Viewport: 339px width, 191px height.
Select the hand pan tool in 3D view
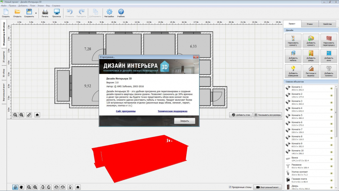pyautogui.click(x=21, y=187)
